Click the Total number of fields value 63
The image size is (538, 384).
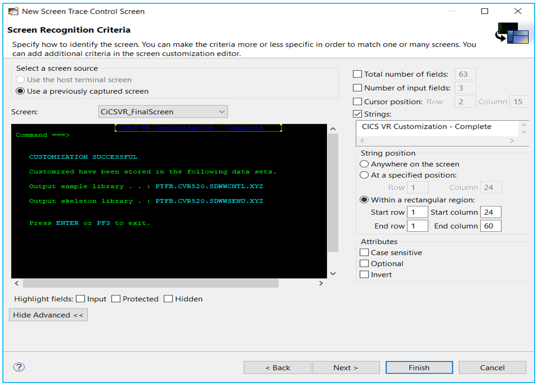[x=465, y=74]
